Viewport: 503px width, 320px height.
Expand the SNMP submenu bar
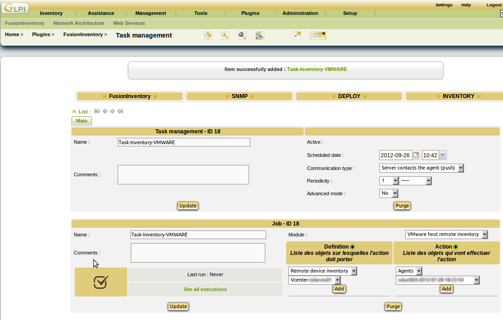click(240, 96)
